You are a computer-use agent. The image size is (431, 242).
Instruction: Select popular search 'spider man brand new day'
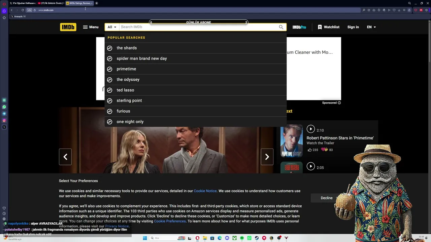pyautogui.click(x=196, y=58)
